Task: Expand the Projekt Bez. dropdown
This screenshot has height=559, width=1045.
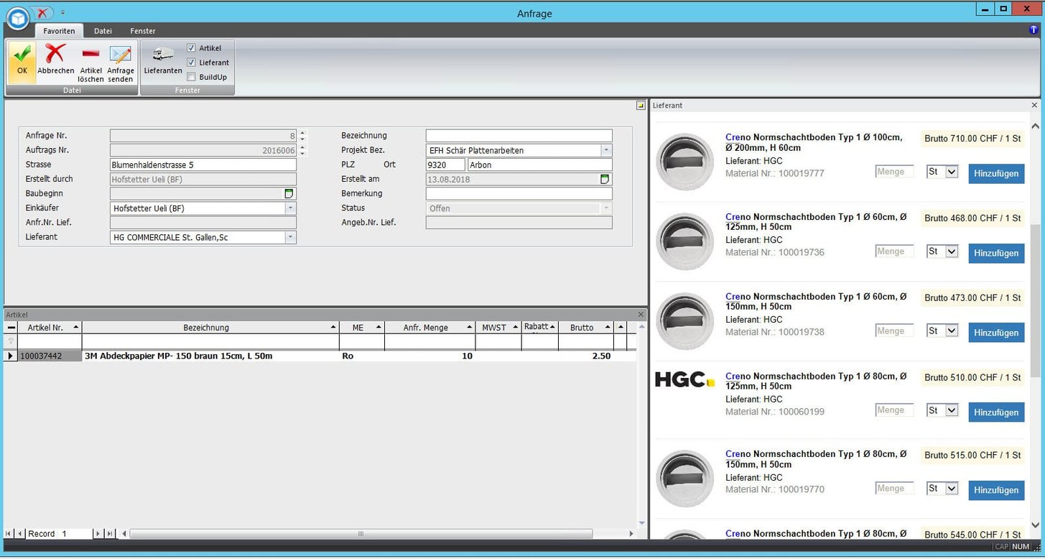Action: (606, 151)
